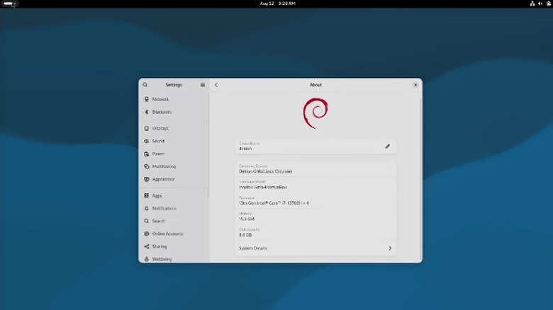The width and height of the screenshot is (553, 310).
Task: Select Sharing in the sidebar
Action: (x=173, y=246)
